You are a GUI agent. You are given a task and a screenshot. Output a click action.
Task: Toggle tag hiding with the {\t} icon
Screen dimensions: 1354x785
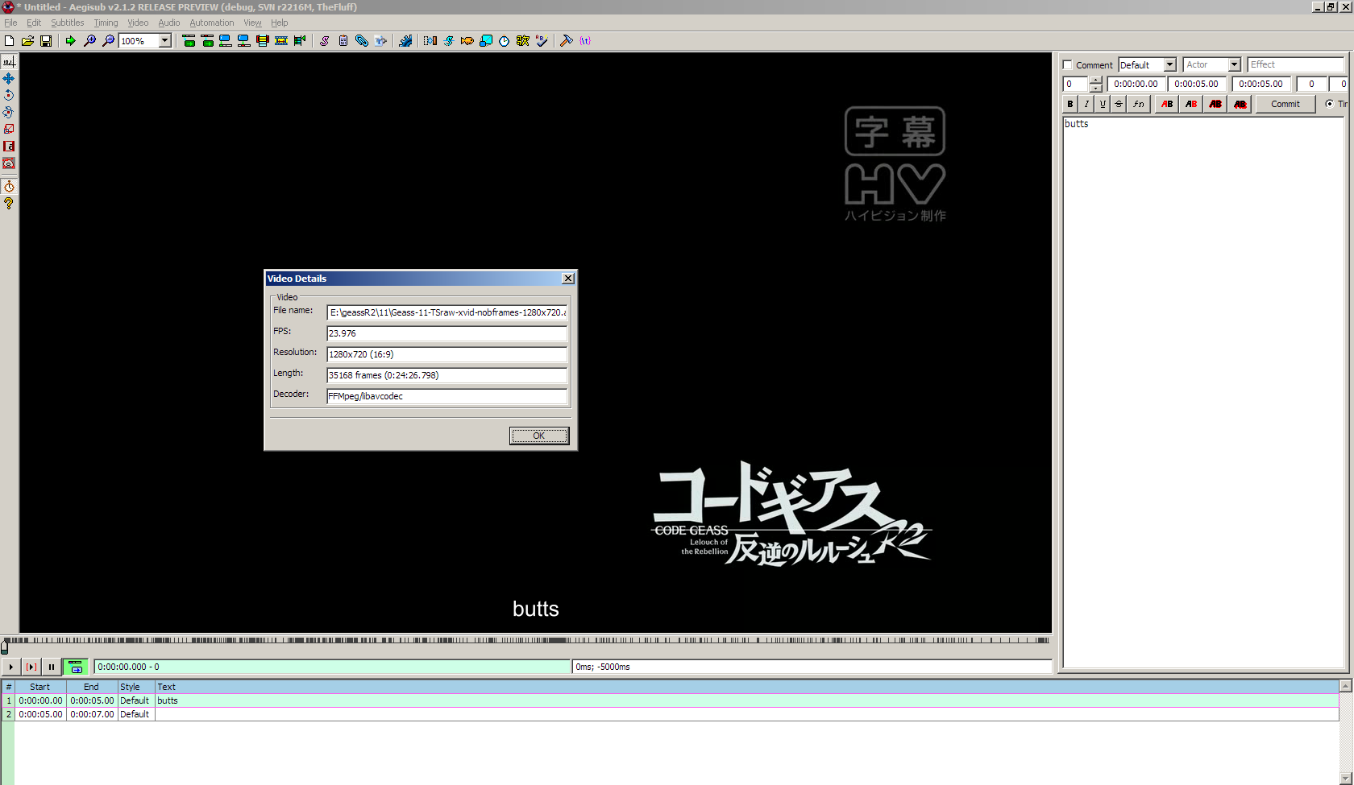point(585,41)
